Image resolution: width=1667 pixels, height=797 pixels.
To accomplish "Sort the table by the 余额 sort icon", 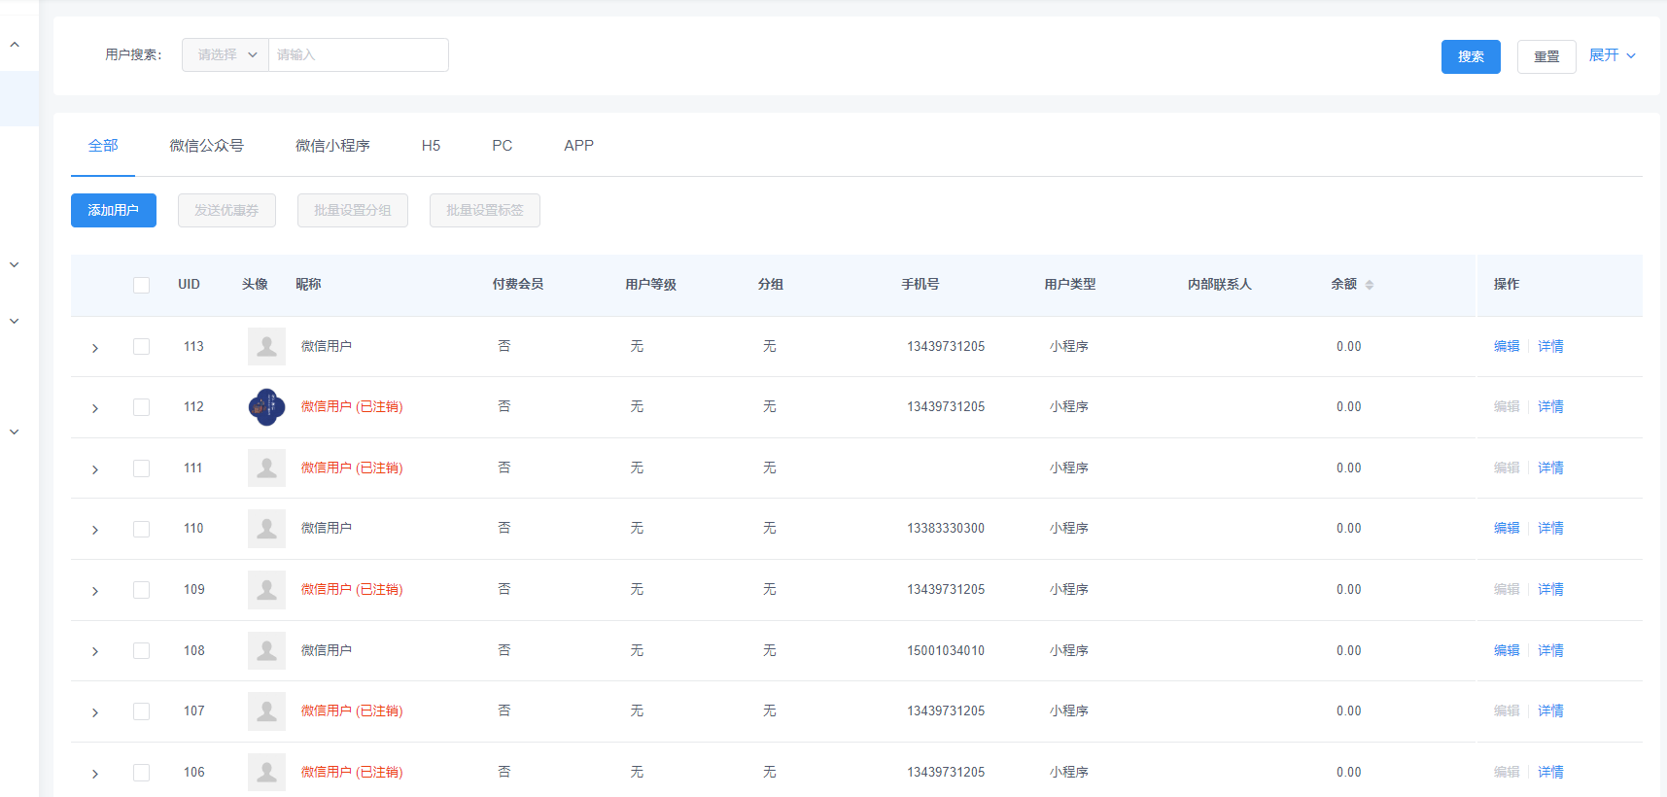I will tap(1370, 285).
